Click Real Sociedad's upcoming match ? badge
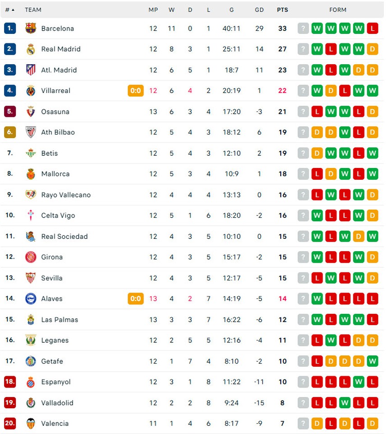Screen dimensions: 388x434 coord(303,236)
